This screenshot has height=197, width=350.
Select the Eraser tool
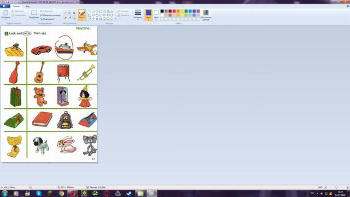coord(65,18)
